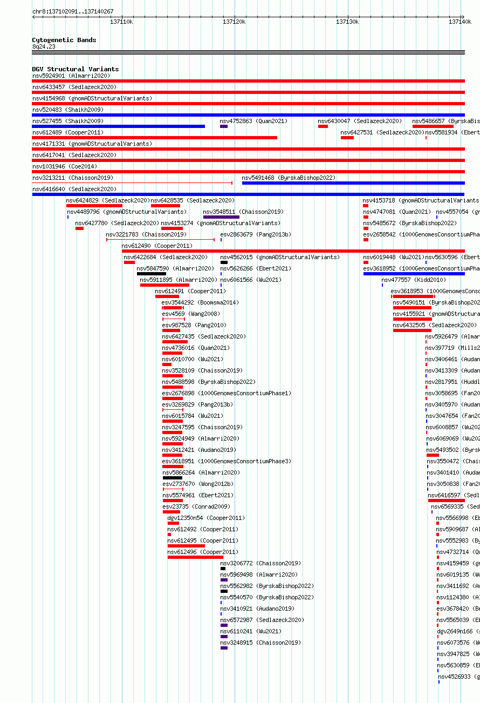Select the blue bar under nsv527455
This screenshot has height=703, width=480.
[x=119, y=126]
